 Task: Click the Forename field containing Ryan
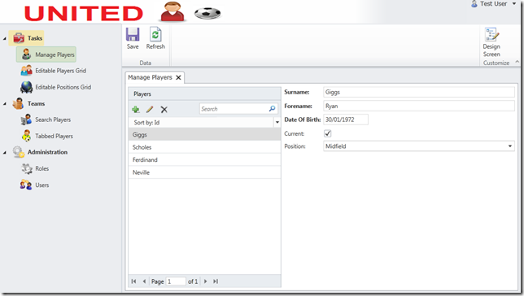point(419,106)
